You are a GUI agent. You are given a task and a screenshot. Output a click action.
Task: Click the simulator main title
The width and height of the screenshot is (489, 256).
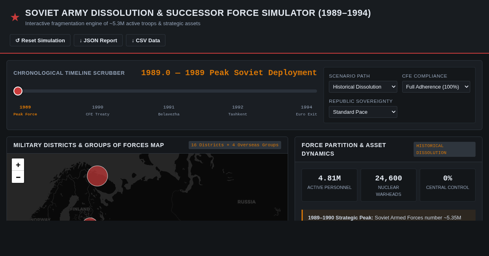(198, 13)
